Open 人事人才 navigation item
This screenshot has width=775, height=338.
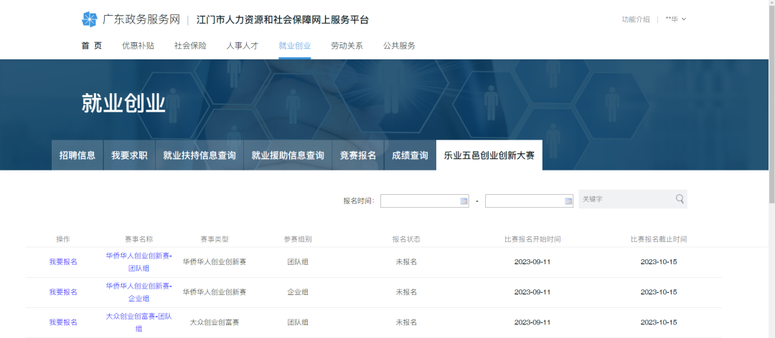point(243,46)
